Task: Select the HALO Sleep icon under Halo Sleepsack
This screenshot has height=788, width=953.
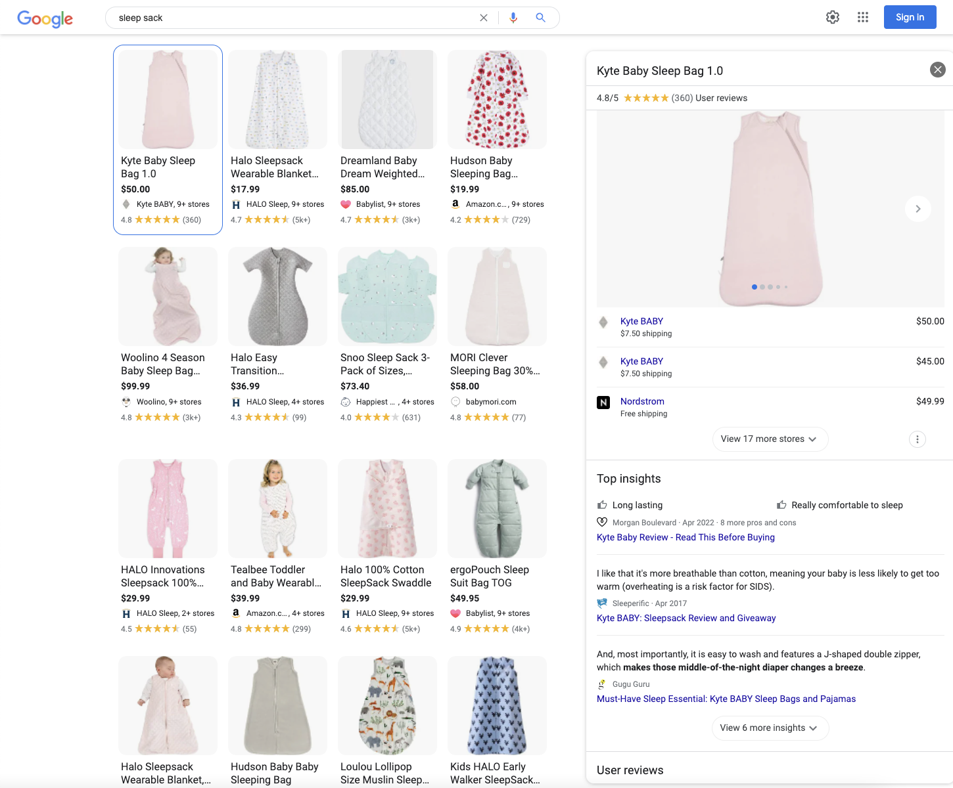Action: click(236, 204)
